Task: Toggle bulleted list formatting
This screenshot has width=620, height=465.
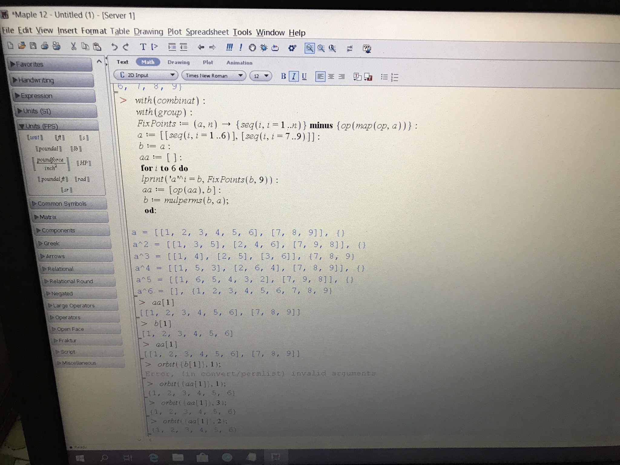Action: [384, 77]
